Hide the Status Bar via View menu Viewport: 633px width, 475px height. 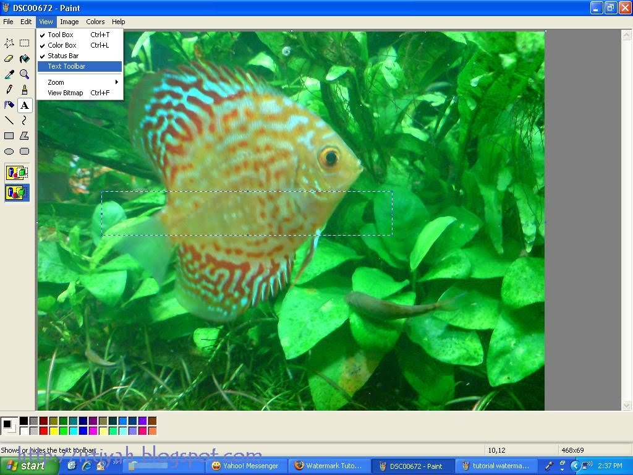click(x=80, y=56)
